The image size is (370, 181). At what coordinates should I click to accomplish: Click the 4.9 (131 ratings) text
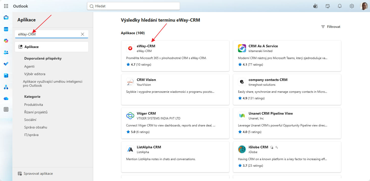(254, 98)
